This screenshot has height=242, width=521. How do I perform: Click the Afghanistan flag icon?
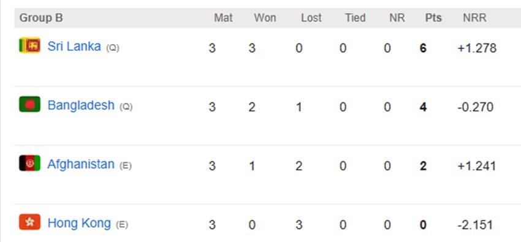pos(29,163)
